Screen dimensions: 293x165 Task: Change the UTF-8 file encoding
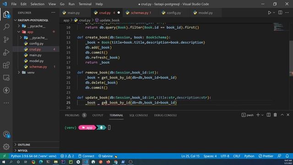pyautogui.click(x=225, y=156)
